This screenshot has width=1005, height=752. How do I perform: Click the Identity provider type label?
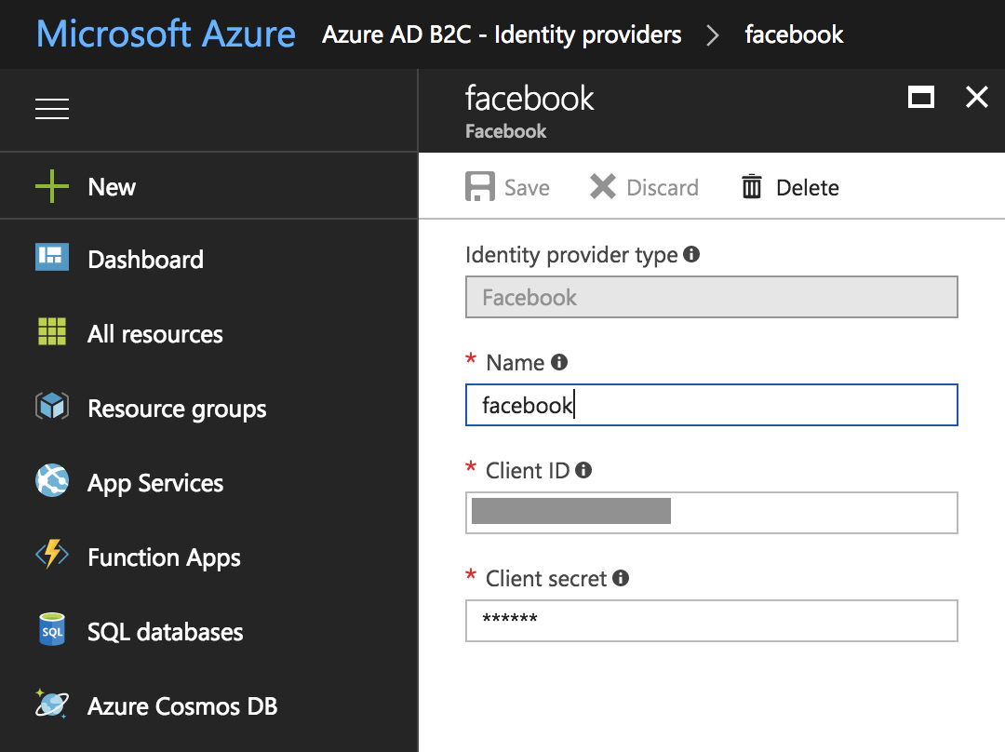coord(571,255)
